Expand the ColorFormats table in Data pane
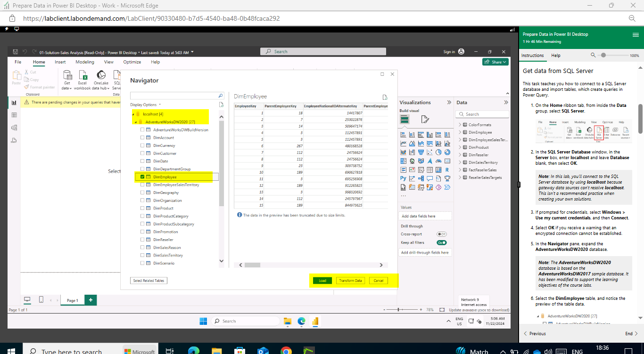The height and width of the screenshot is (354, 644). [460, 125]
